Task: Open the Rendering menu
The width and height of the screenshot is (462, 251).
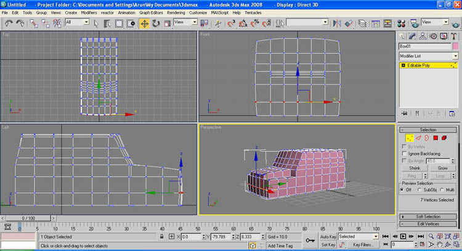Action: [x=176, y=13]
